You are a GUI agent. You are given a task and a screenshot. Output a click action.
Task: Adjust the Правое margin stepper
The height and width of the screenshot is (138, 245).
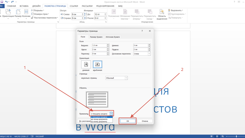(149, 49)
